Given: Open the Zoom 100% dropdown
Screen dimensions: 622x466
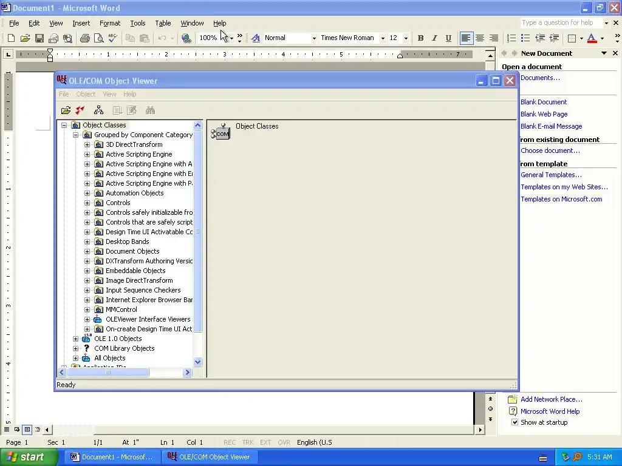Looking at the screenshot, I should 231,38.
